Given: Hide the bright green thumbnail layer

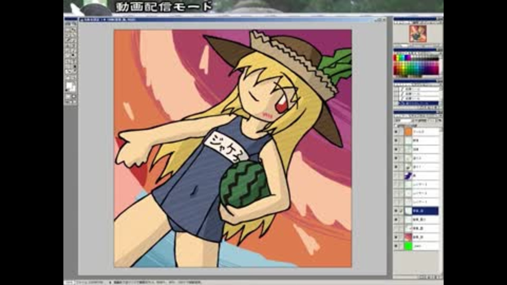Looking at the screenshot, I should (x=396, y=246).
